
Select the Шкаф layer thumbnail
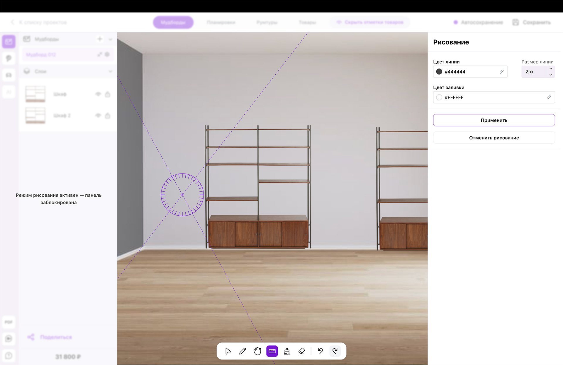point(35,94)
